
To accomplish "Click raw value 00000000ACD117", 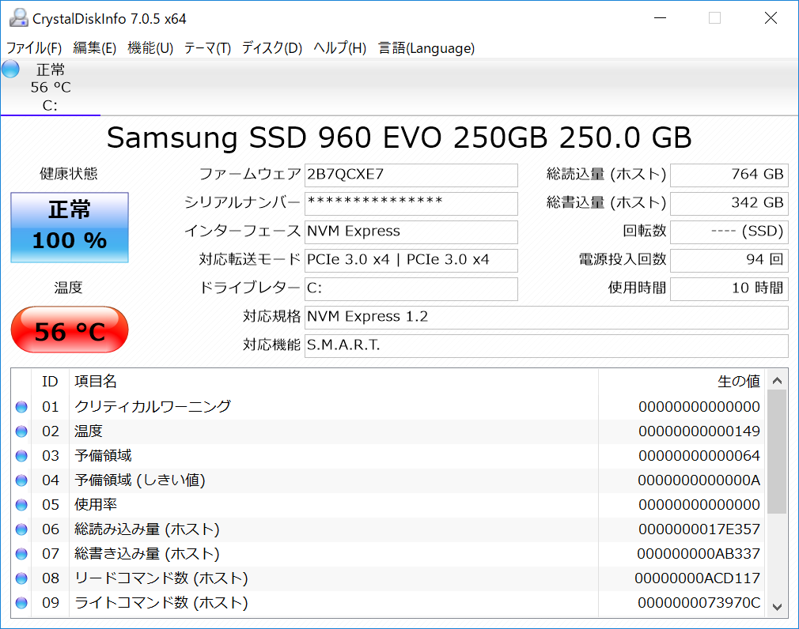I will pos(698,578).
